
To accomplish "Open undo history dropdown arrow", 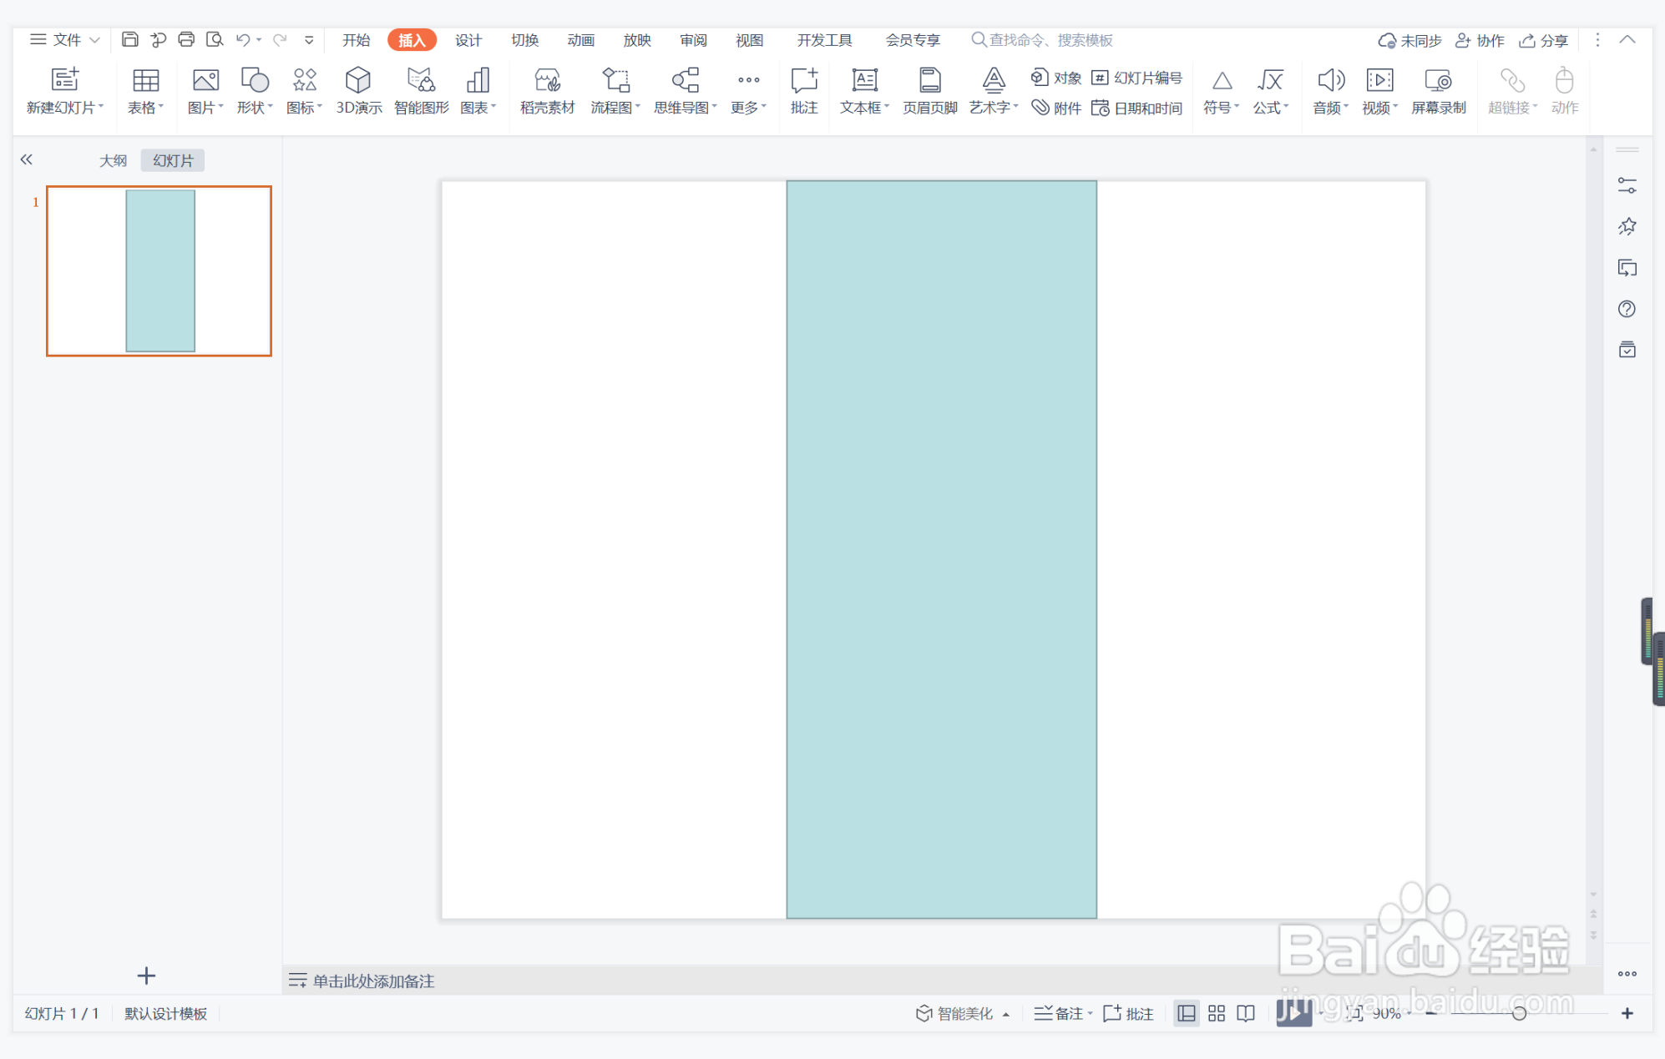I will [x=260, y=39].
